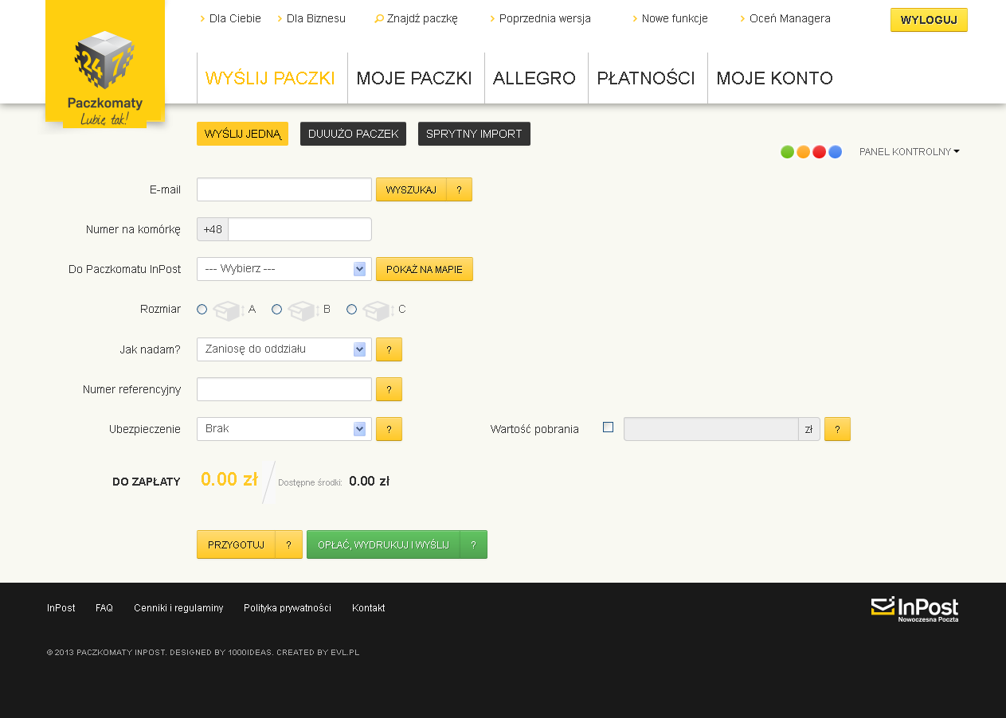Open the FAQ footer link
The image size is (1006, 718).
coord(104,608)
